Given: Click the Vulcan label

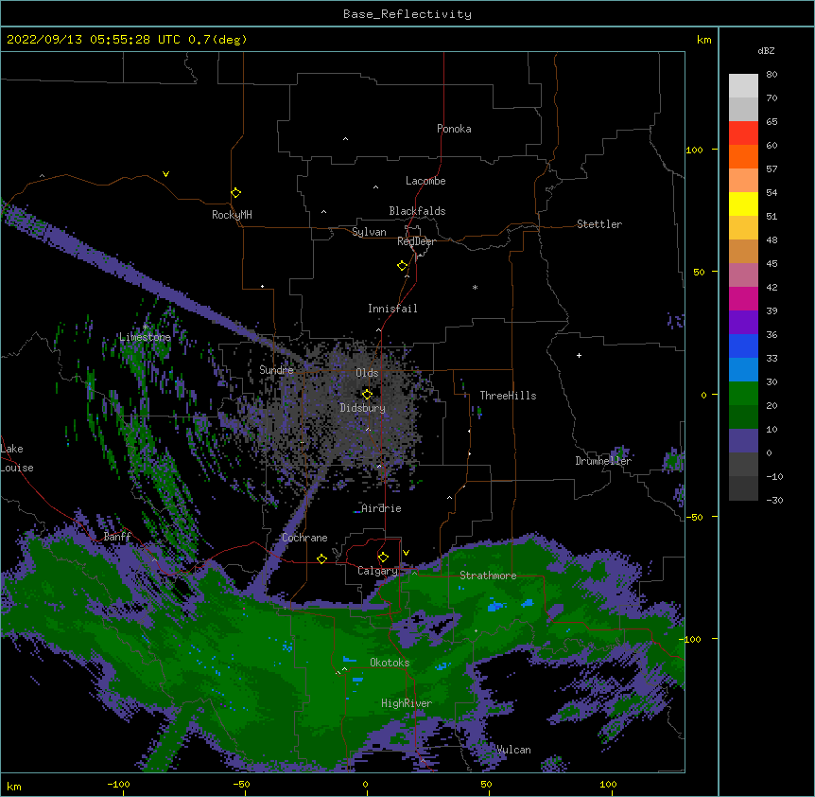Looking at the screenshot, I should [x=513, y=750].
